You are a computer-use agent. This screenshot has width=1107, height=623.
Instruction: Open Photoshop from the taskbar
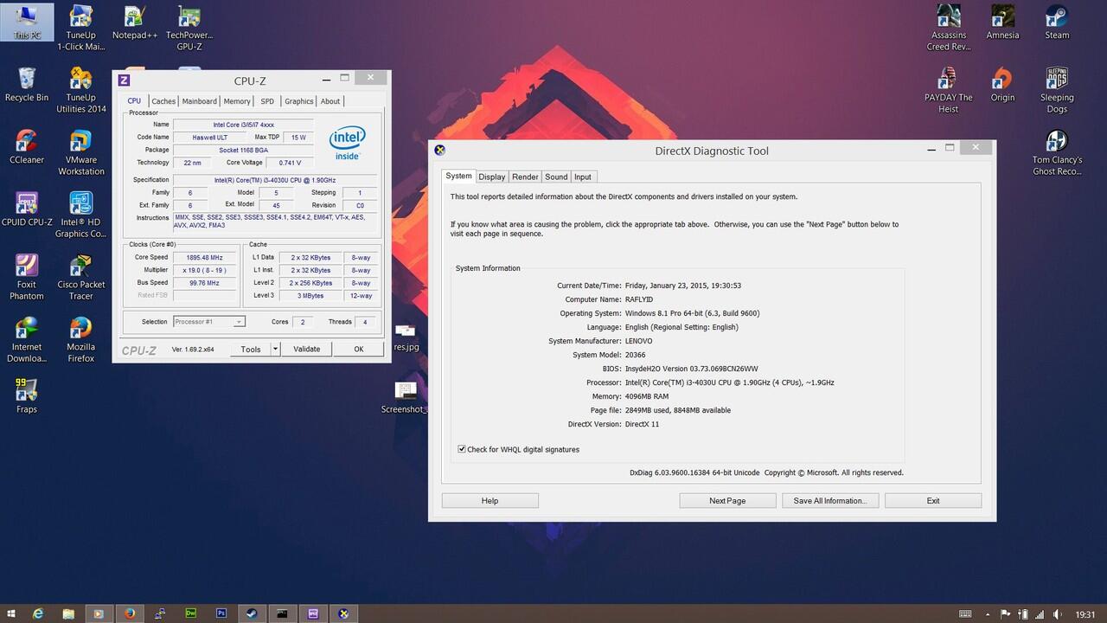221,613
